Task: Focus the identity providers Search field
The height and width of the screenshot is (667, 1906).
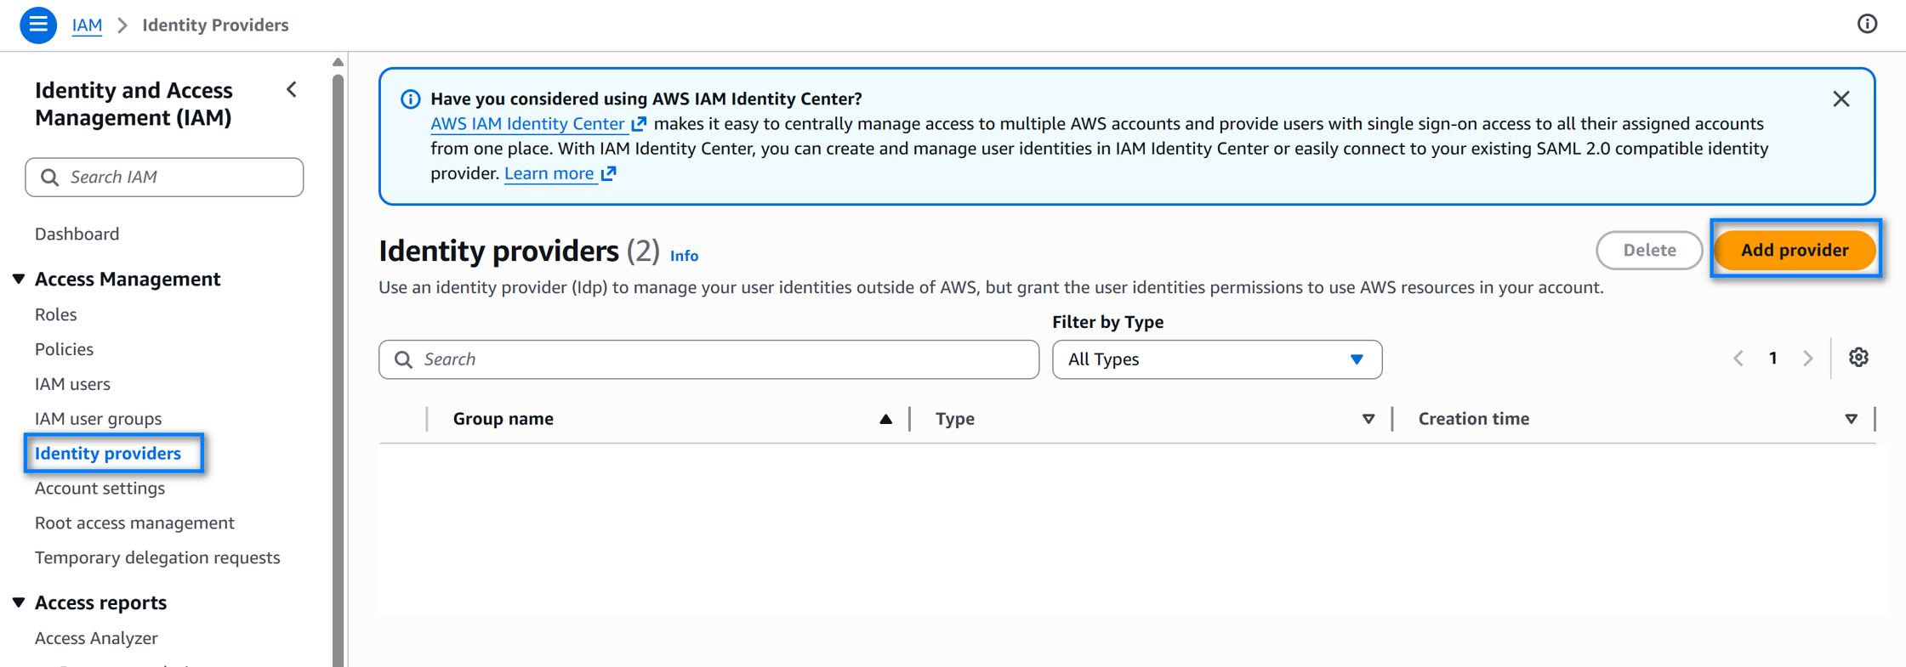Action: [708, 359]
